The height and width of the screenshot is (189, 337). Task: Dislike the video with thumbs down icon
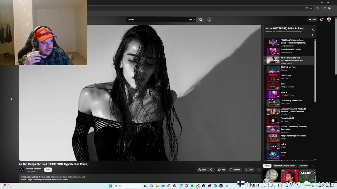(212, 170)
